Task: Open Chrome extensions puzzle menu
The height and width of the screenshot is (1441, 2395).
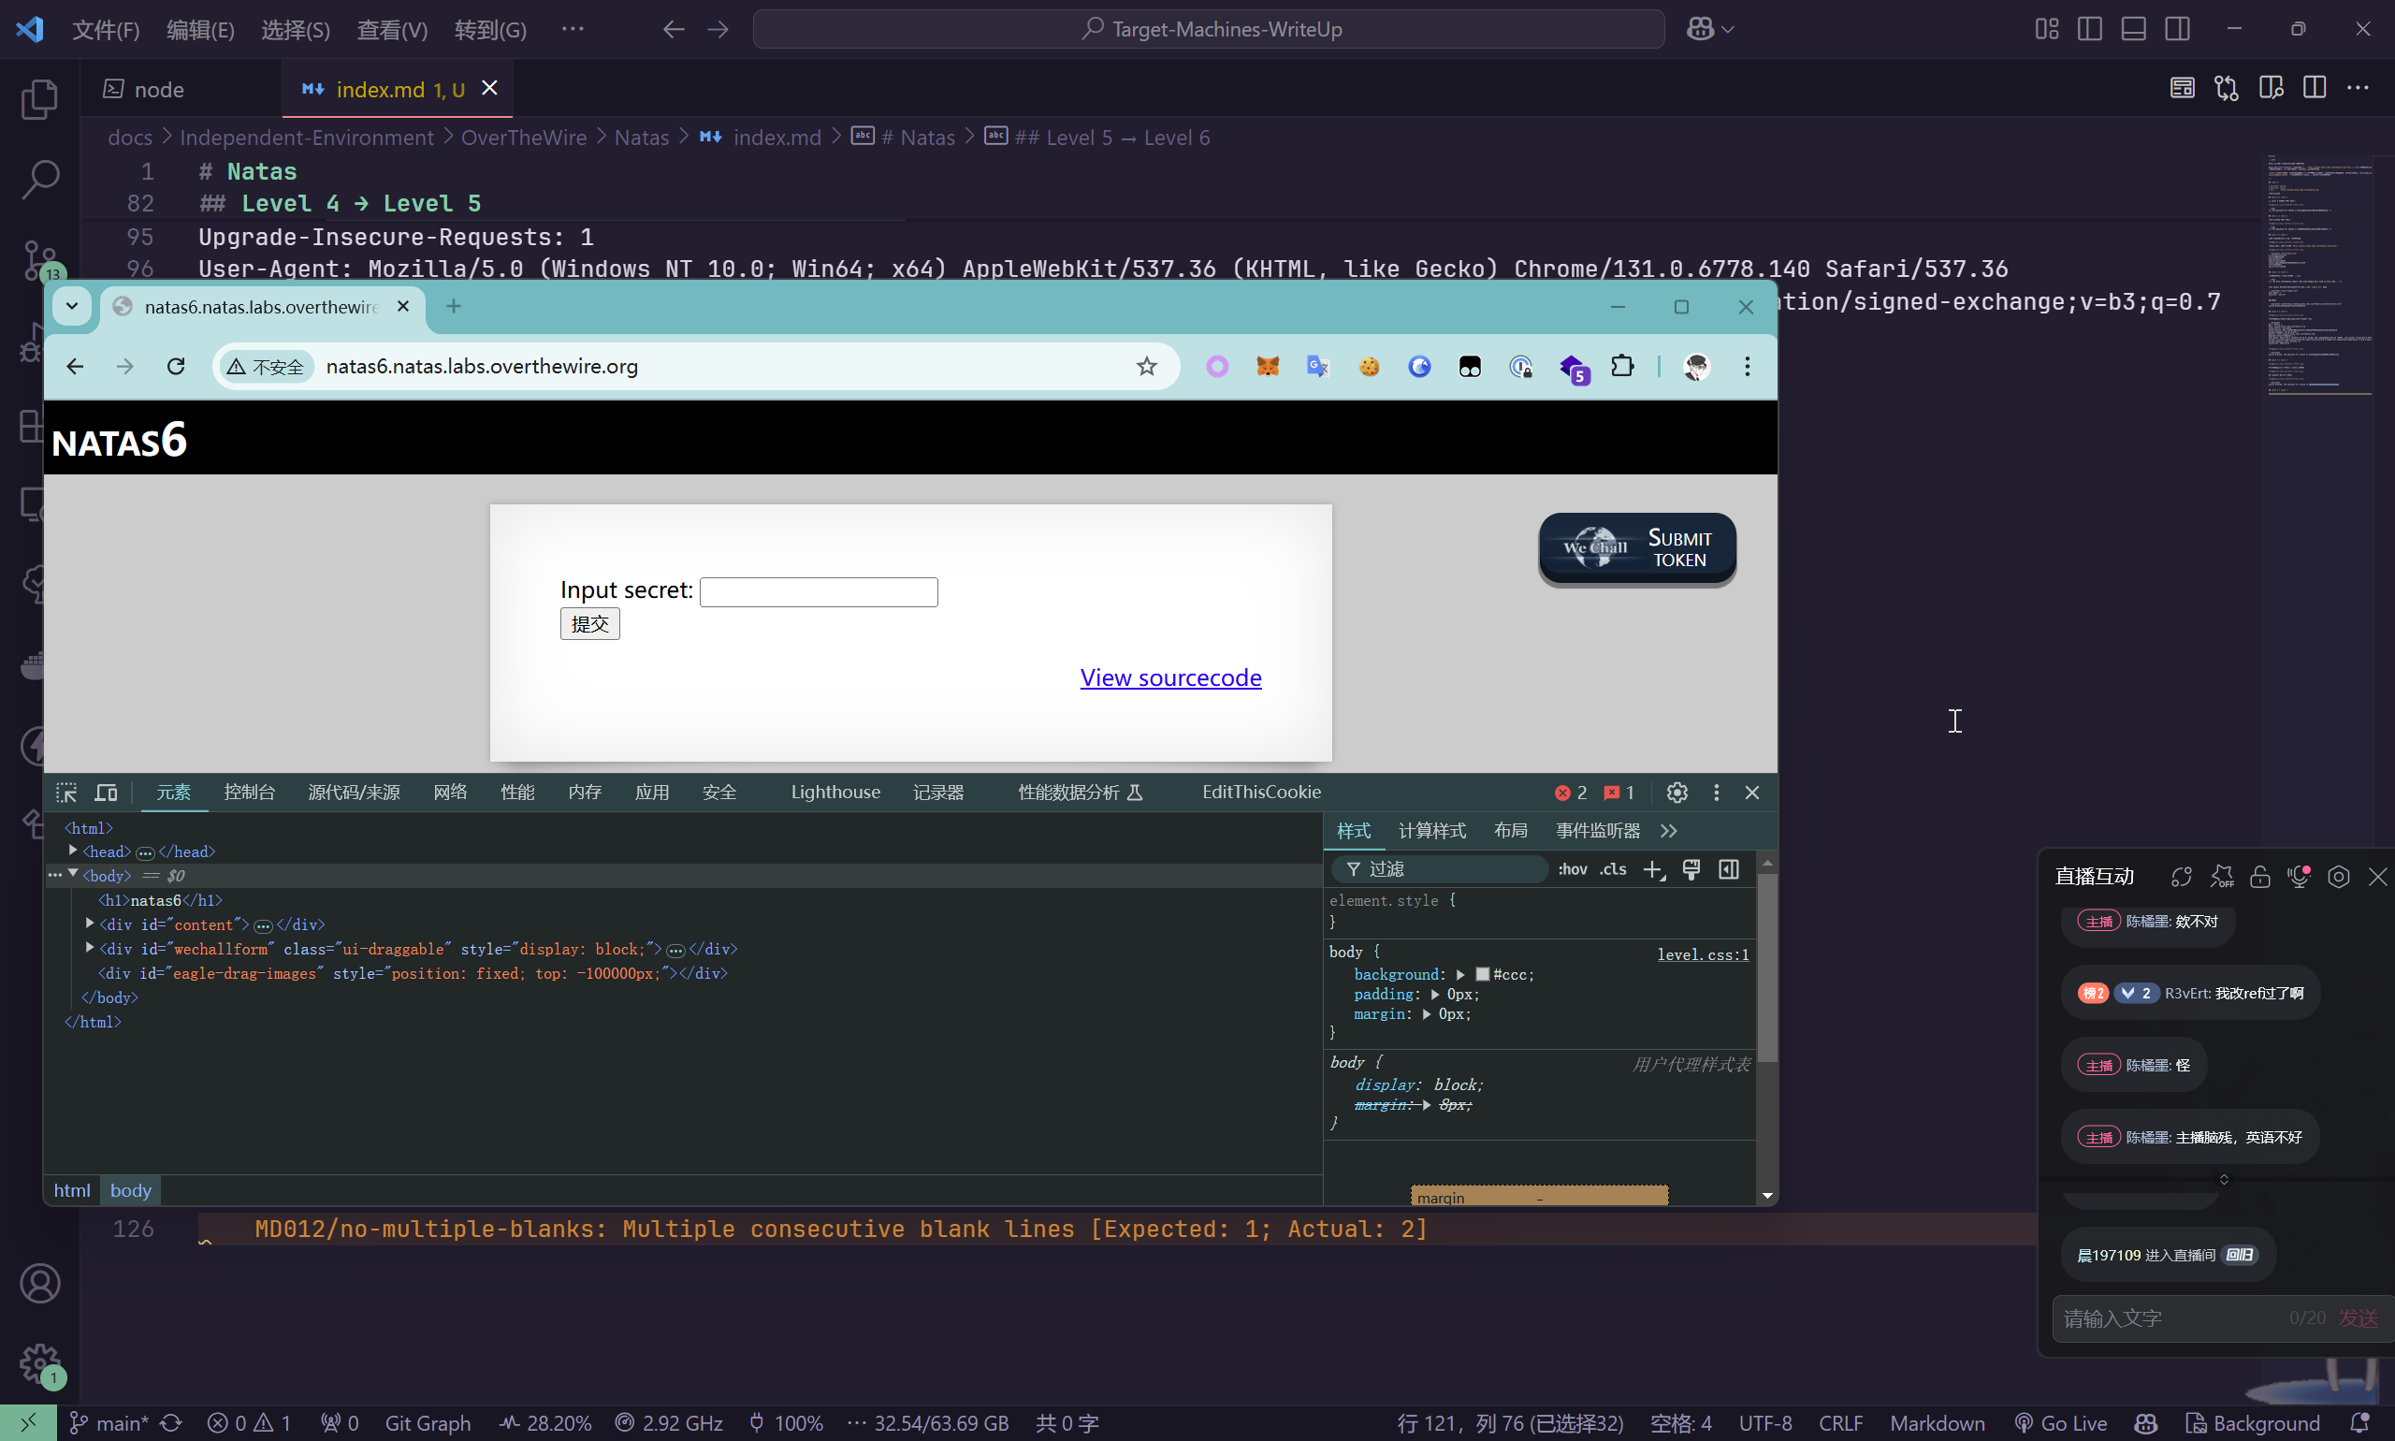Action: pos(1622,366)
